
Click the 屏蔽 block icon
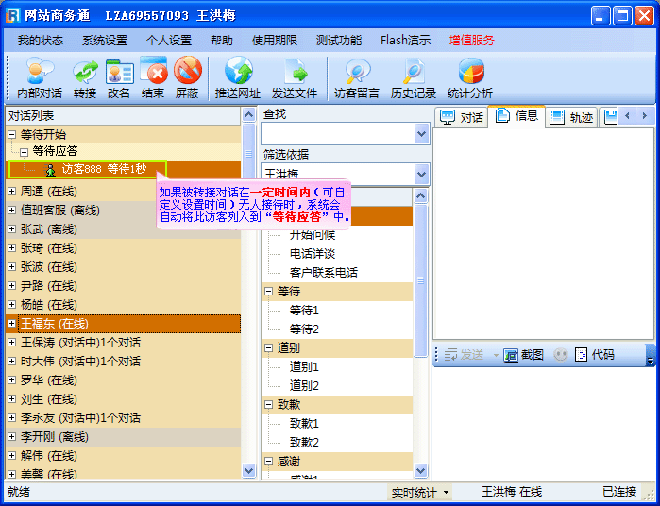(x=187, y=77)
